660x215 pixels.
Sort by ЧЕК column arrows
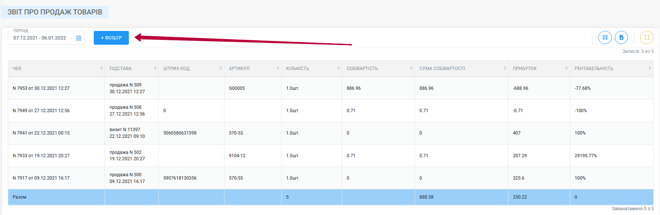[101, 68]
